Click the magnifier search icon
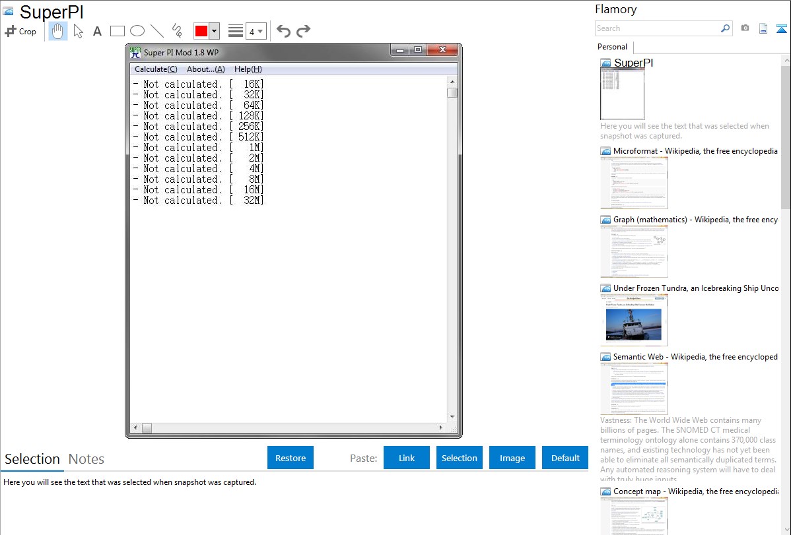Image resolution: width=791 pixels, height=535 pixels. click(726, 28)
